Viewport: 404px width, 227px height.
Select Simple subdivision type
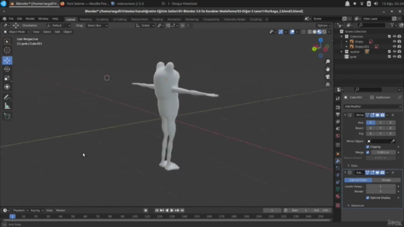tap(386, 180)
